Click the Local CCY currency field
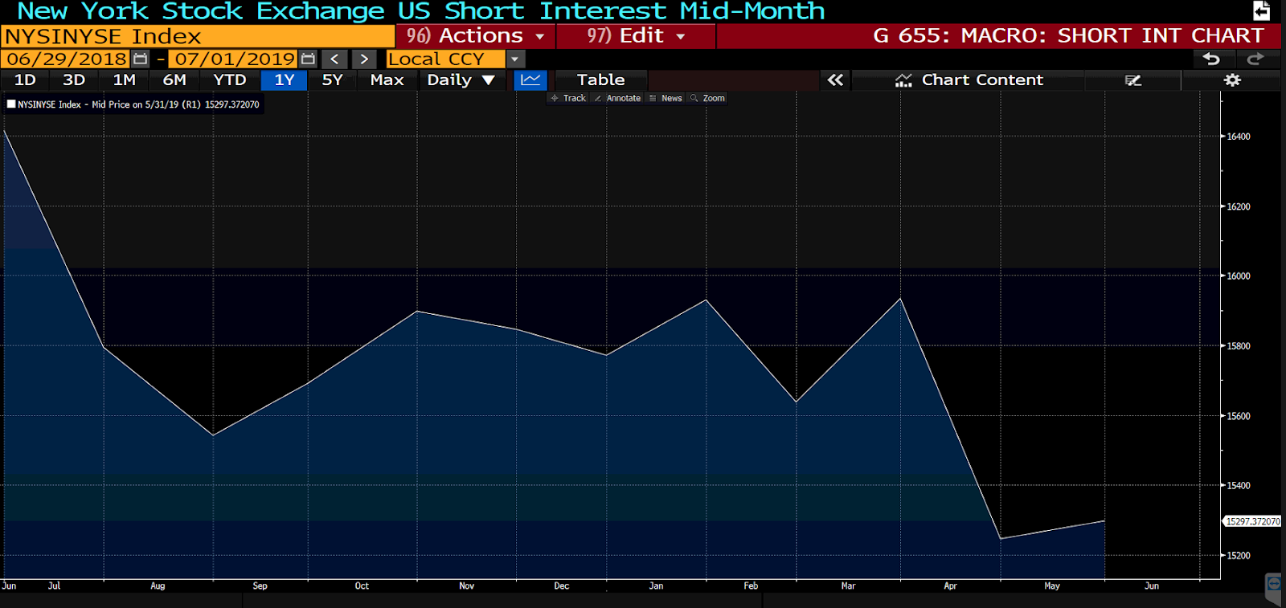 click(x=446, y=59)
